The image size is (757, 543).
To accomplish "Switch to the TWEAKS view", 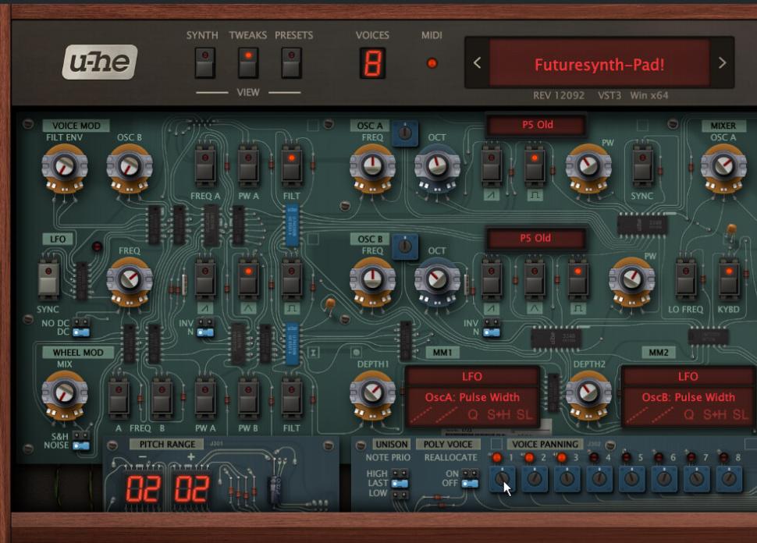I will click(x=248, y=62).
